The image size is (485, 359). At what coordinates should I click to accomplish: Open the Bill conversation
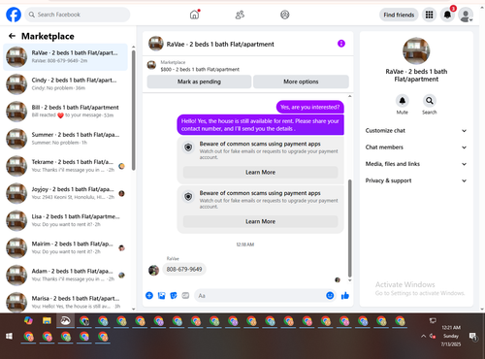coord(66,112)
